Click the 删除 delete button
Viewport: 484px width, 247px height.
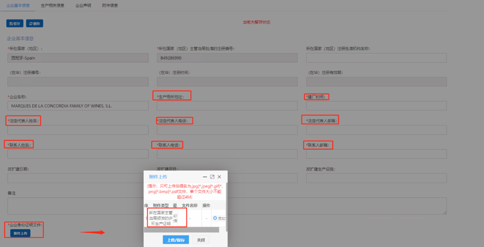[x=35, y=23]
